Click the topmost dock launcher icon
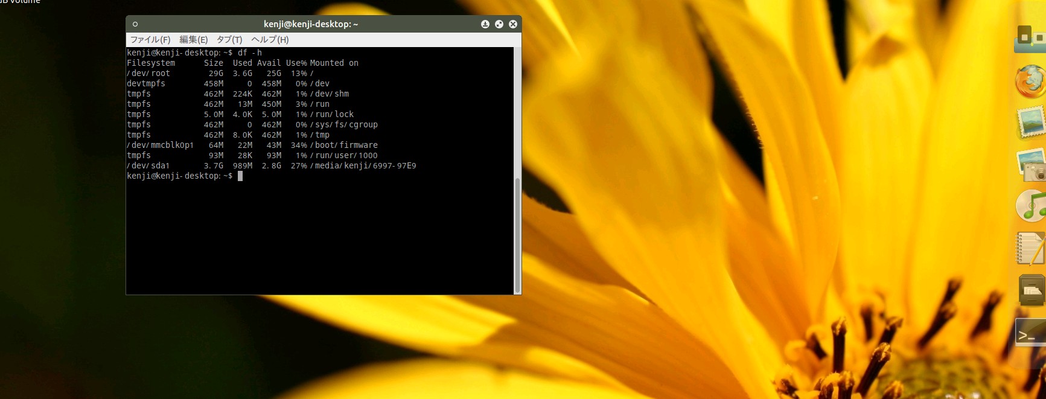The width and height of the screenshot is (1046, 399). pos(1030,38)
